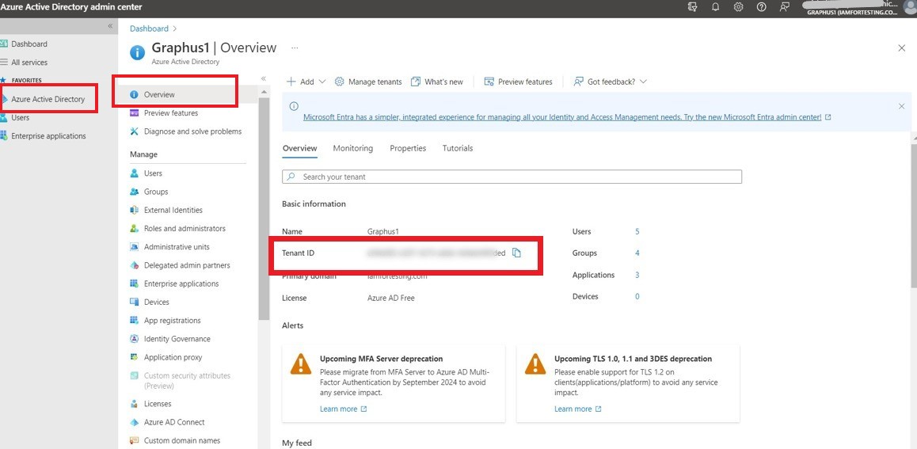Click the Identity Governance icon
The image size is (917, 449).
(x=134, y=339)
